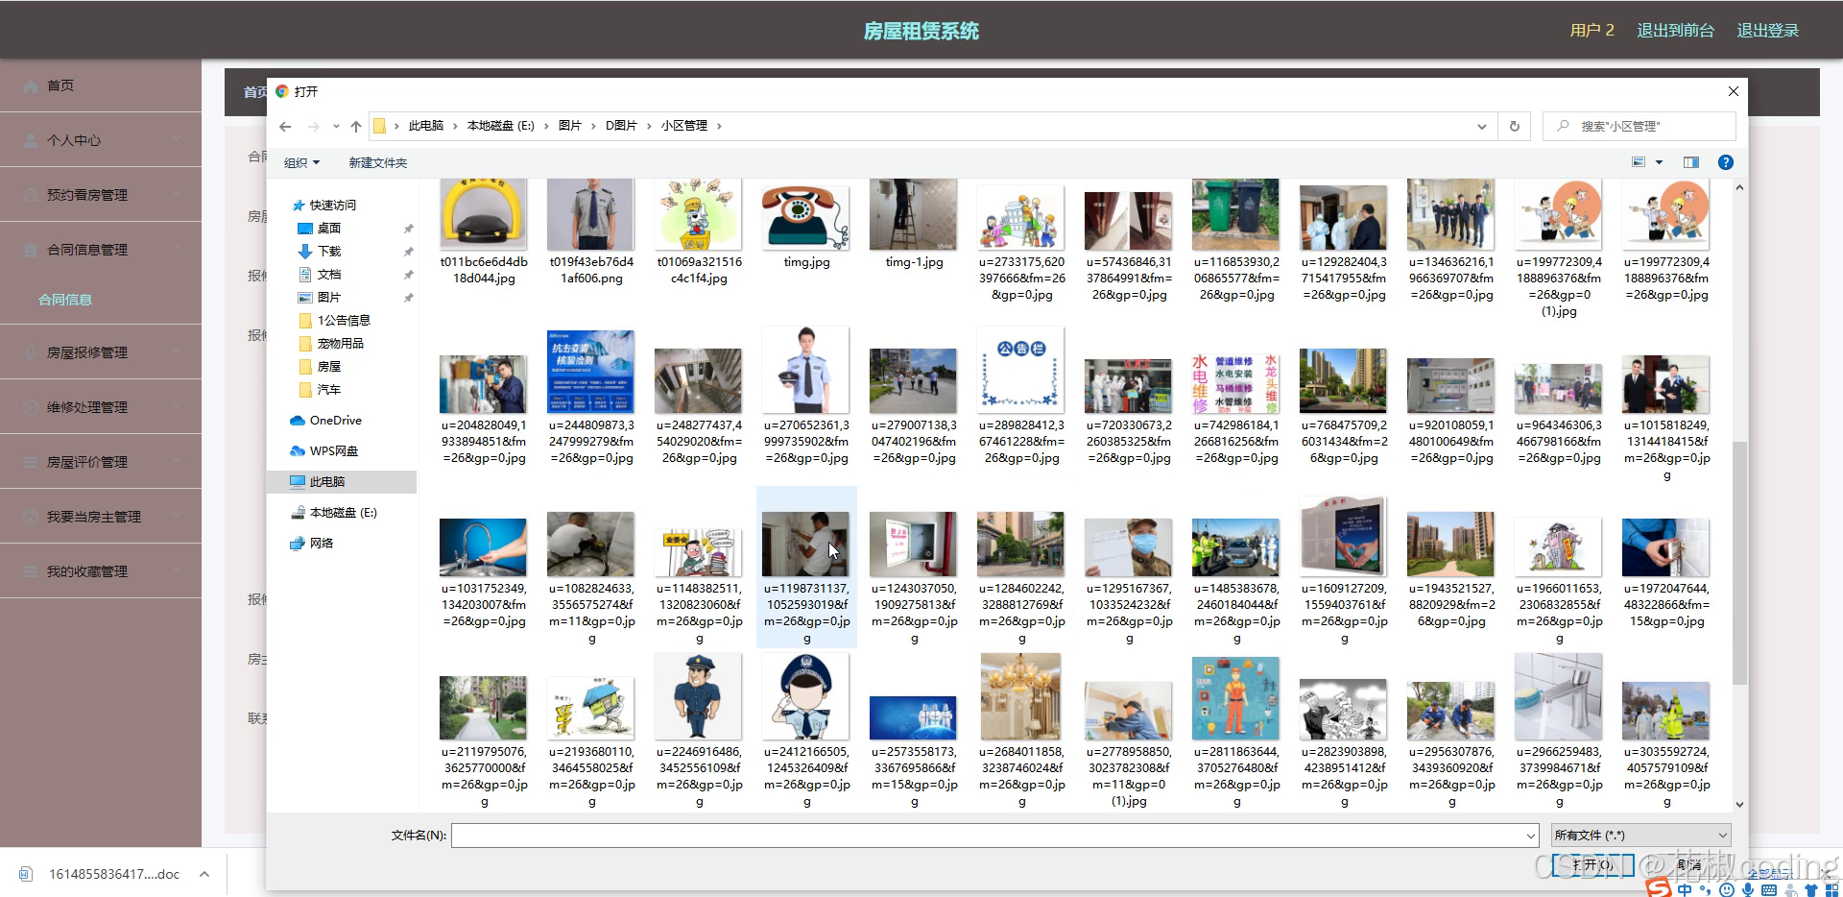Click the search box 搜索"小区管理"

(x=1640, y=126)
